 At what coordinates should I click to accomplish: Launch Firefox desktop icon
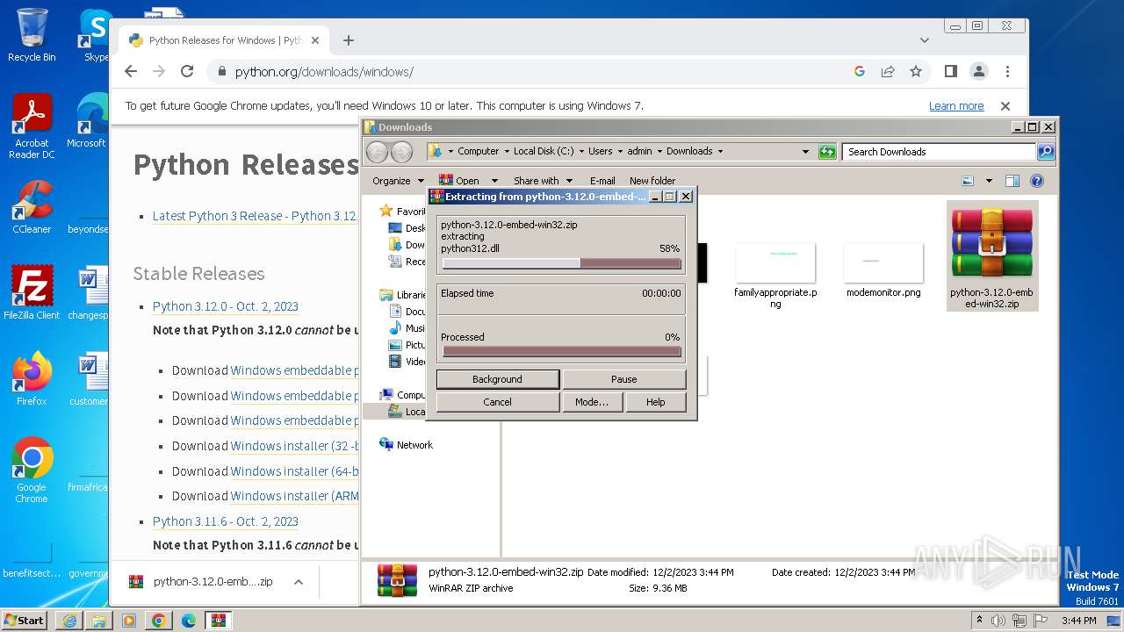[32, 379]
